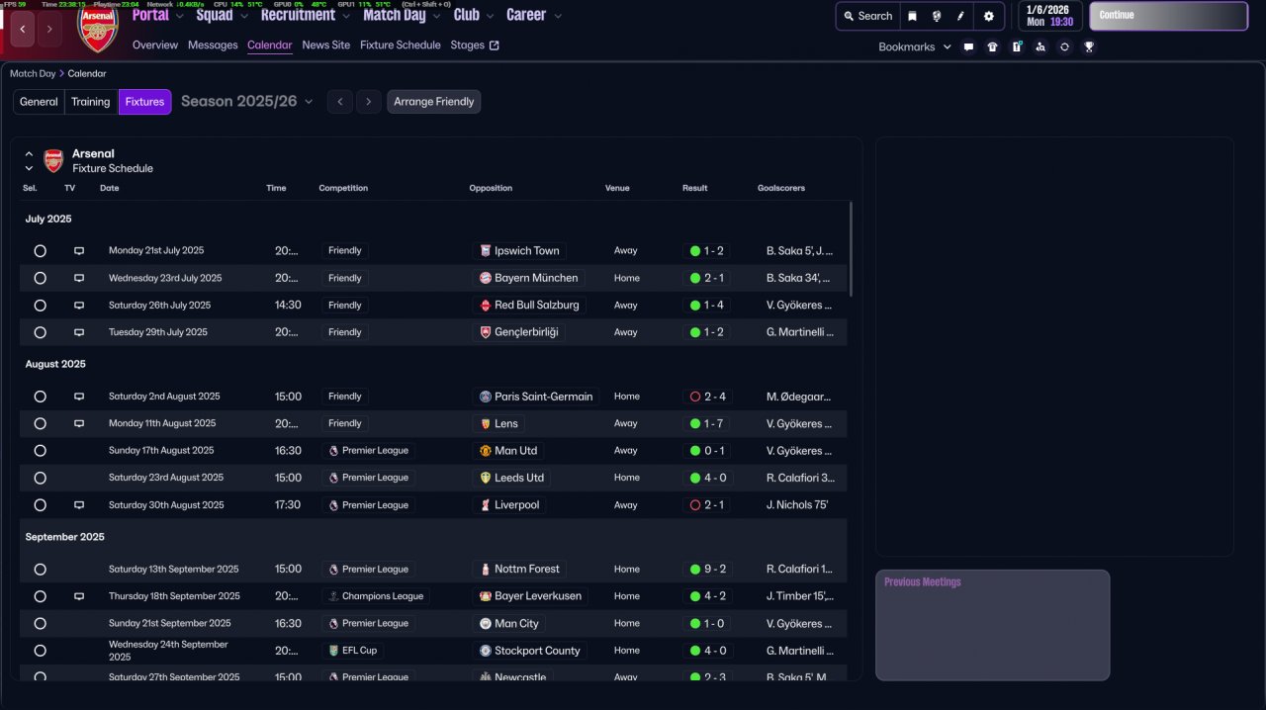1266x710 pixels.
Task: Go forward with the right arrow nav button
Action: pos(49,30)
